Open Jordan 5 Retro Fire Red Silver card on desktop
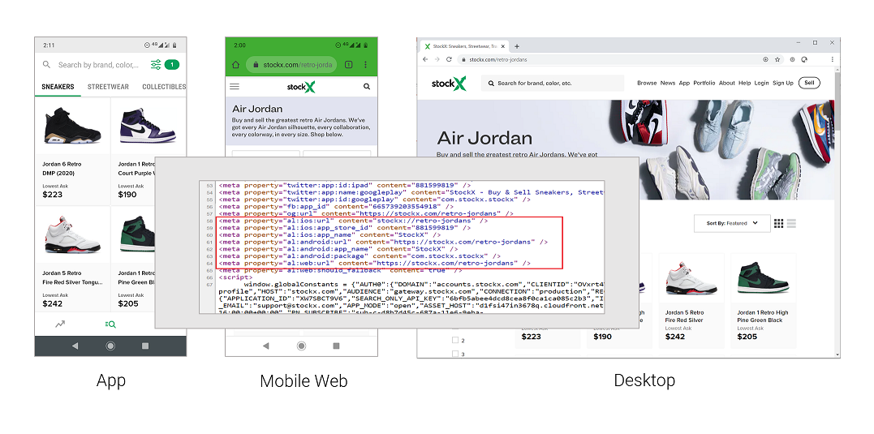Viewport: 874px width, 434px height. click(x=691, y=301)
